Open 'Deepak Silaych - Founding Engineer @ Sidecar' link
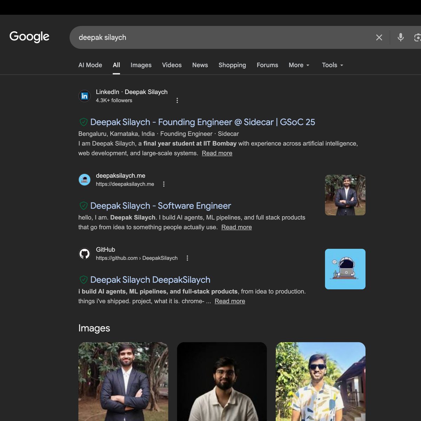 point(203,122)
